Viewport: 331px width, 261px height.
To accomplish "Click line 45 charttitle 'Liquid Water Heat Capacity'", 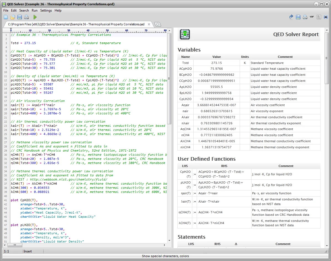I will coord(58,217).
